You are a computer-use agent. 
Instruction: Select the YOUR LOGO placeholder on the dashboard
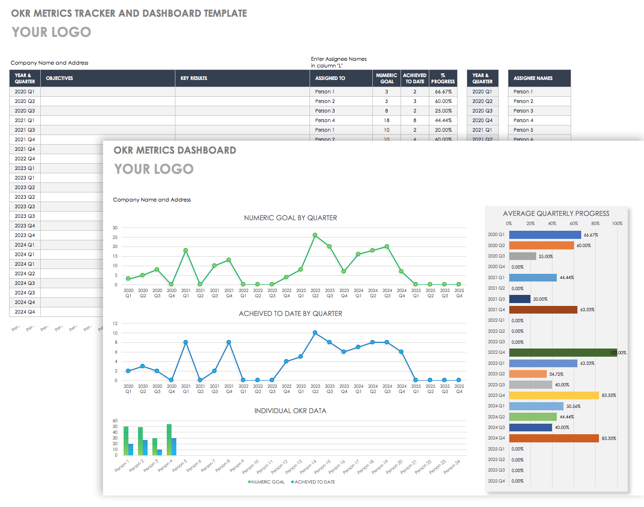(154, 169)
